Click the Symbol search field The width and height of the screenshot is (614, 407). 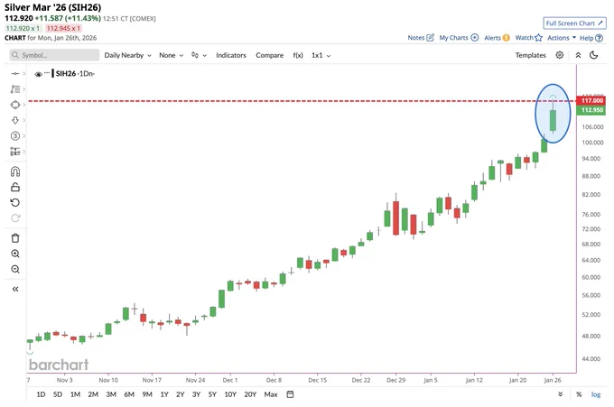pyautogui.click(x=54, y=55)
